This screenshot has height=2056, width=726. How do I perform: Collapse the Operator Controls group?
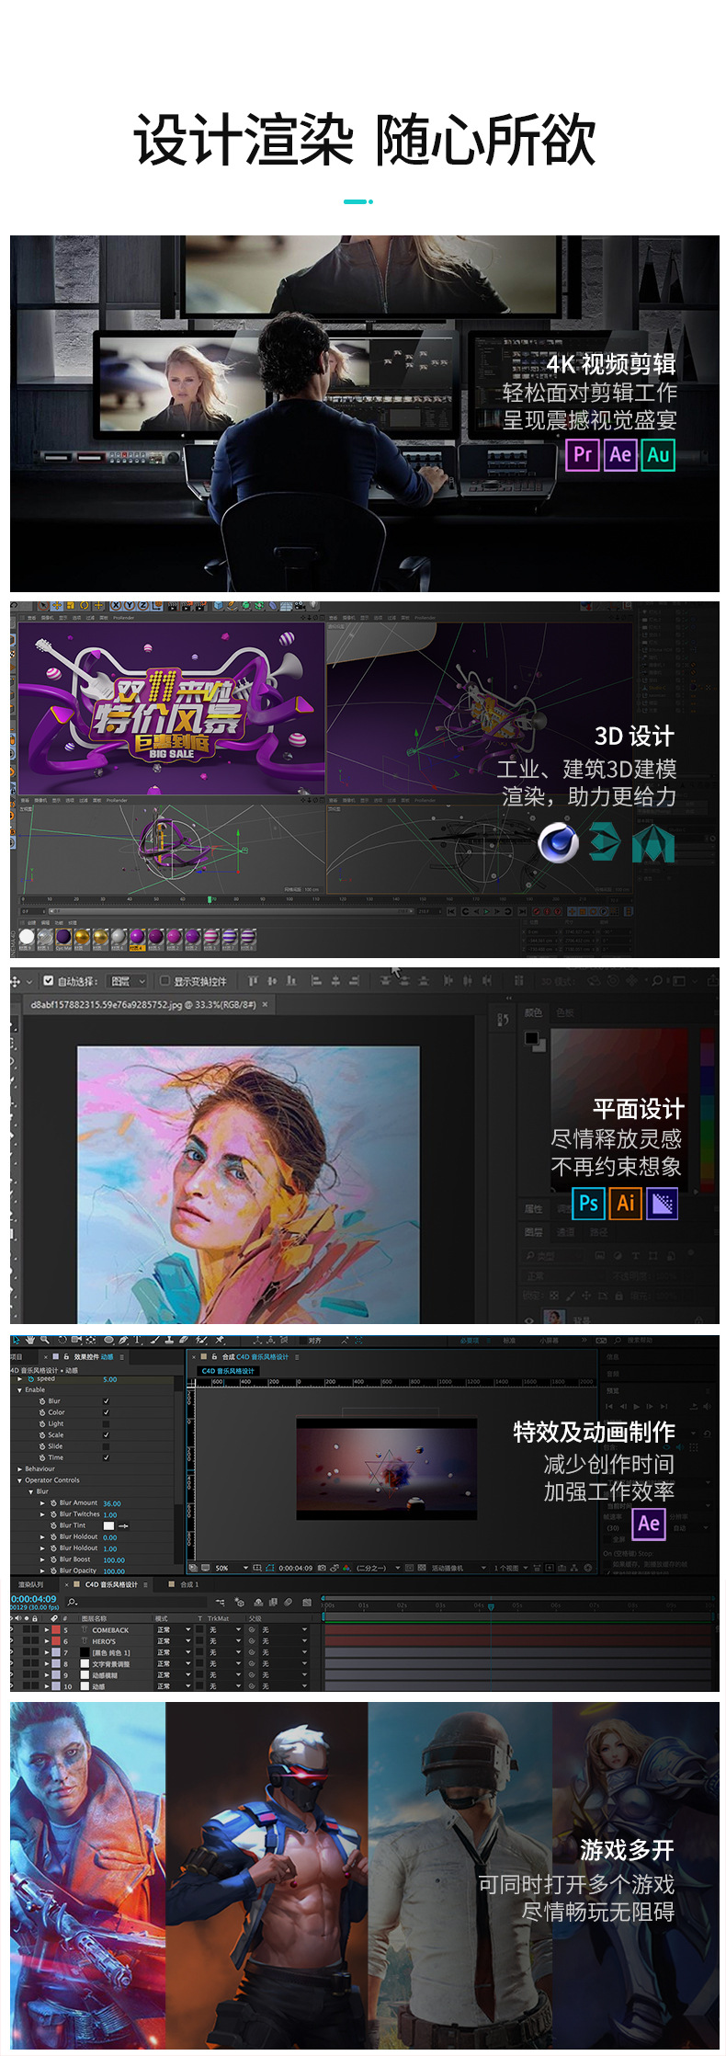point(19,1480)
